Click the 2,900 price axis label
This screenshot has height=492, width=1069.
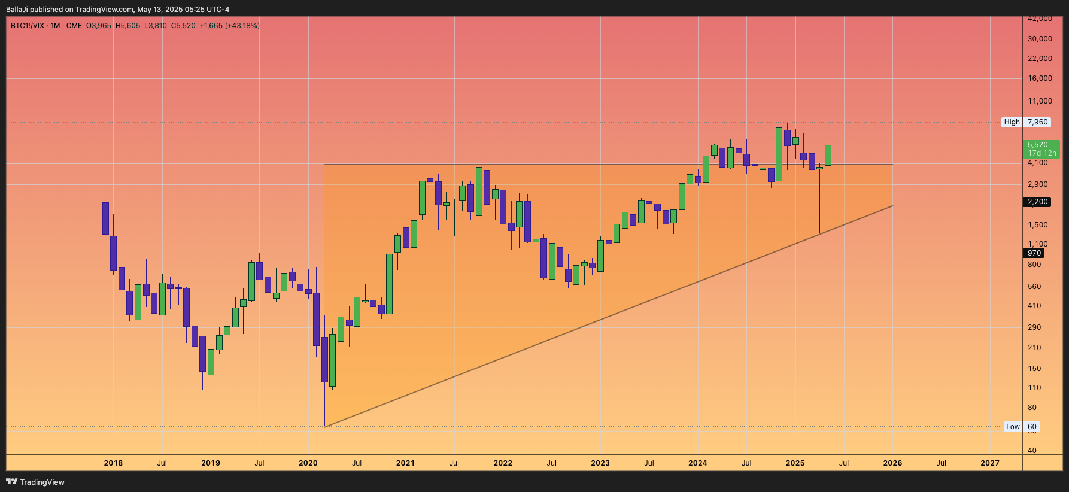tap(1038, 184)
